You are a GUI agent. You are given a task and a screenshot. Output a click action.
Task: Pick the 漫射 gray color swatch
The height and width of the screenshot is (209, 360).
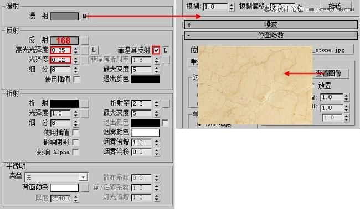tap(64, 16)
